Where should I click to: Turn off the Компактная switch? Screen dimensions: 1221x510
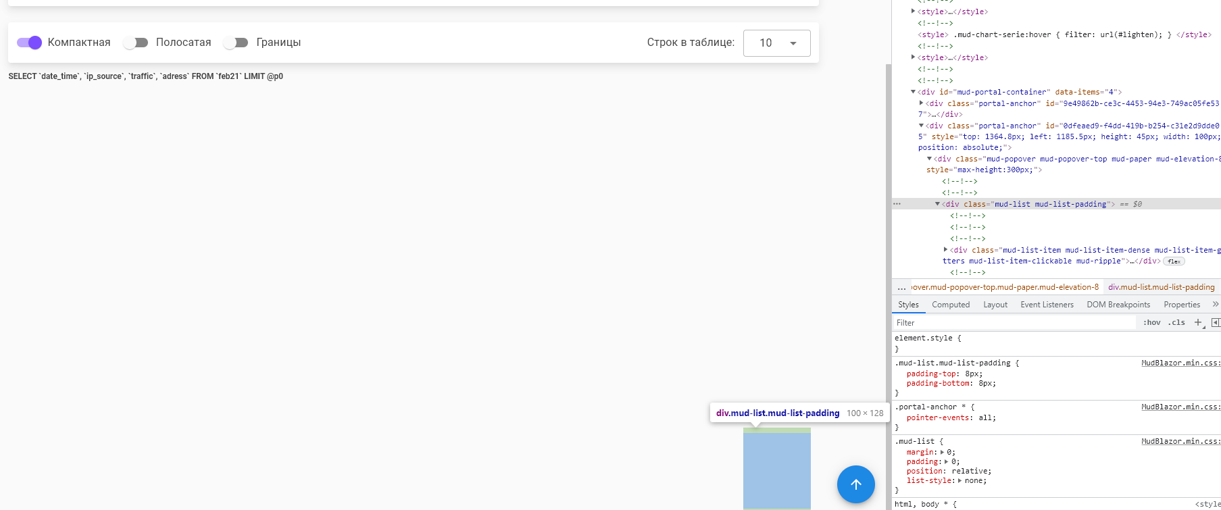point(30,43)
